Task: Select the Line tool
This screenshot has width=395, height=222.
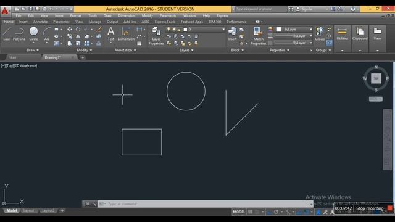Action: [7, 34]
